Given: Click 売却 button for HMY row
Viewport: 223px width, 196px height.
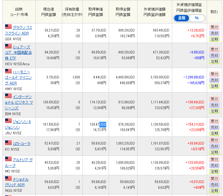Looking at the screenshot, I should 214,80.
